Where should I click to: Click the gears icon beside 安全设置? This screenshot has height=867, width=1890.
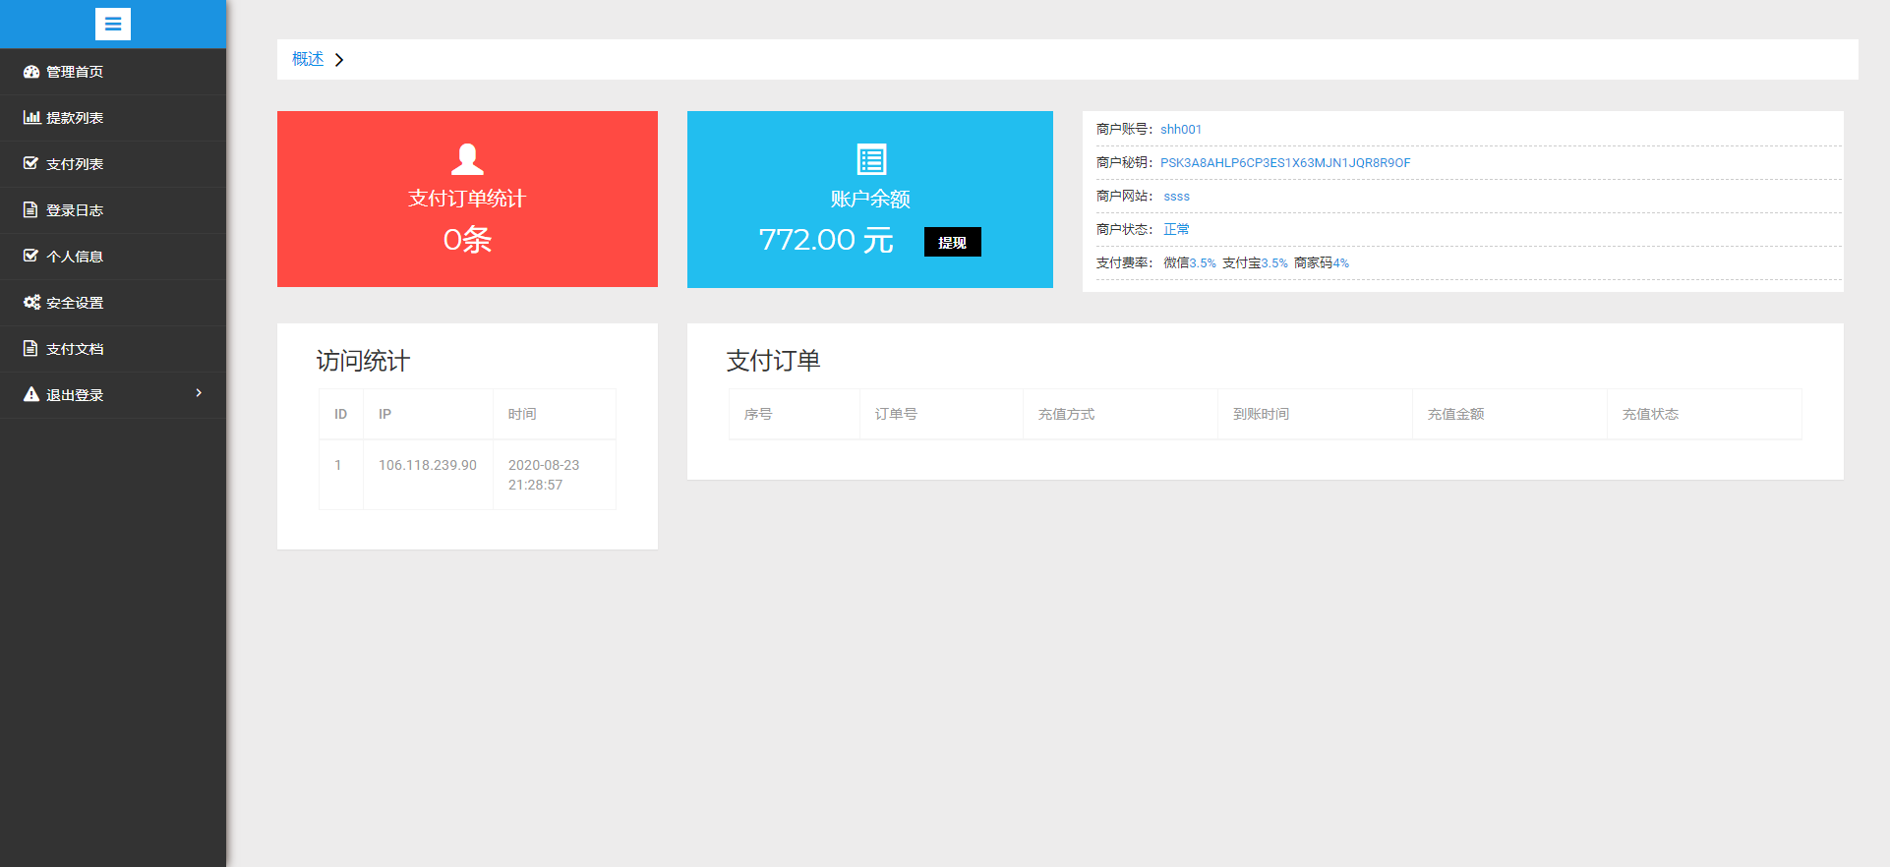click(31, 302)
